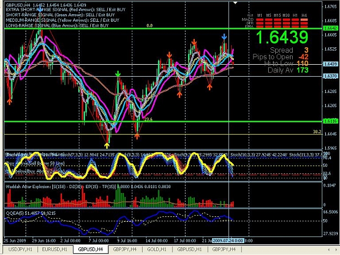340x255 pixels.
Task: Select the yellow medium-range up arrow at the chart low
Action: pyautogui.click(x=107, y=145)
